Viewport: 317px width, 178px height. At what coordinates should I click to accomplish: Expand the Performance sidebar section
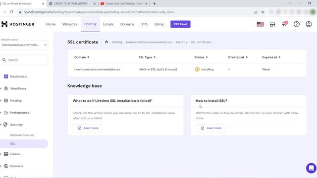(x=1, y=113)
